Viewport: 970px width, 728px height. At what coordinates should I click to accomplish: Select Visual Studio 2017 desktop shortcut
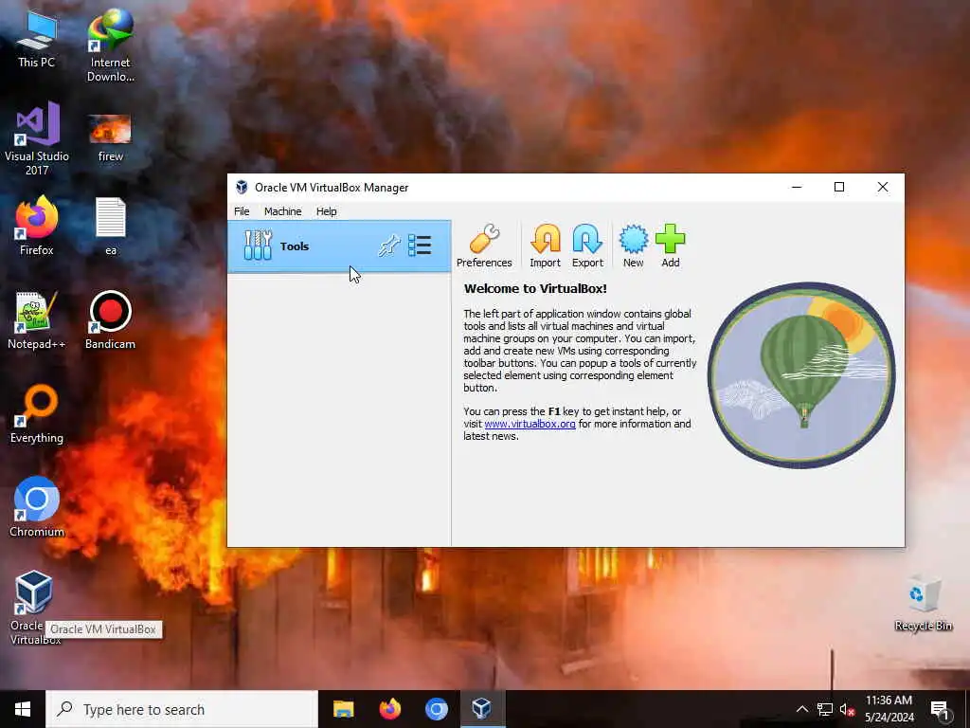pyautogui.click(x=37, y=139)
